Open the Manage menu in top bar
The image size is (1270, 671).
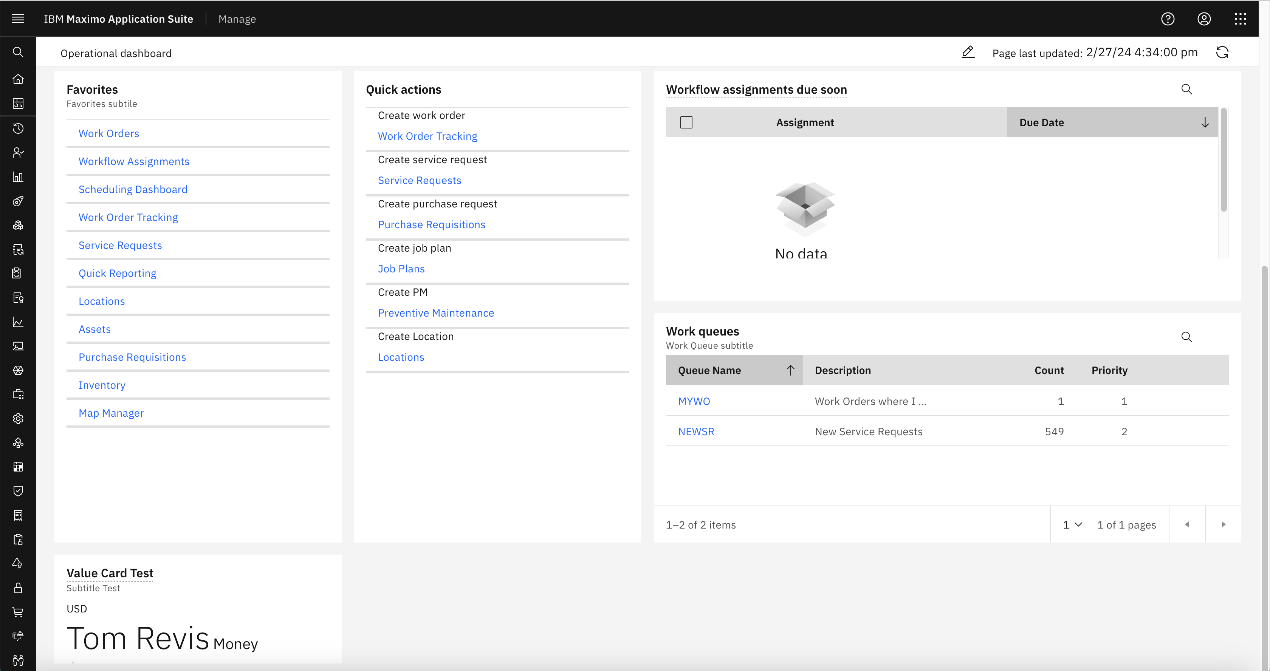(237, 19)
